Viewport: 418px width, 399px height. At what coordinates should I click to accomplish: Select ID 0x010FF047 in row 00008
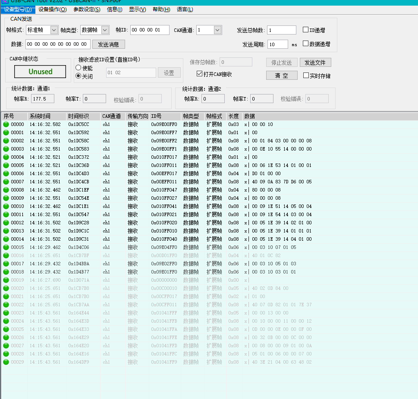tap(164, 190)
